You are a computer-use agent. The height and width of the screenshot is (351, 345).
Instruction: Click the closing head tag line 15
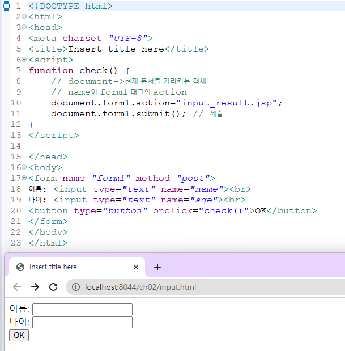[48, 157]
